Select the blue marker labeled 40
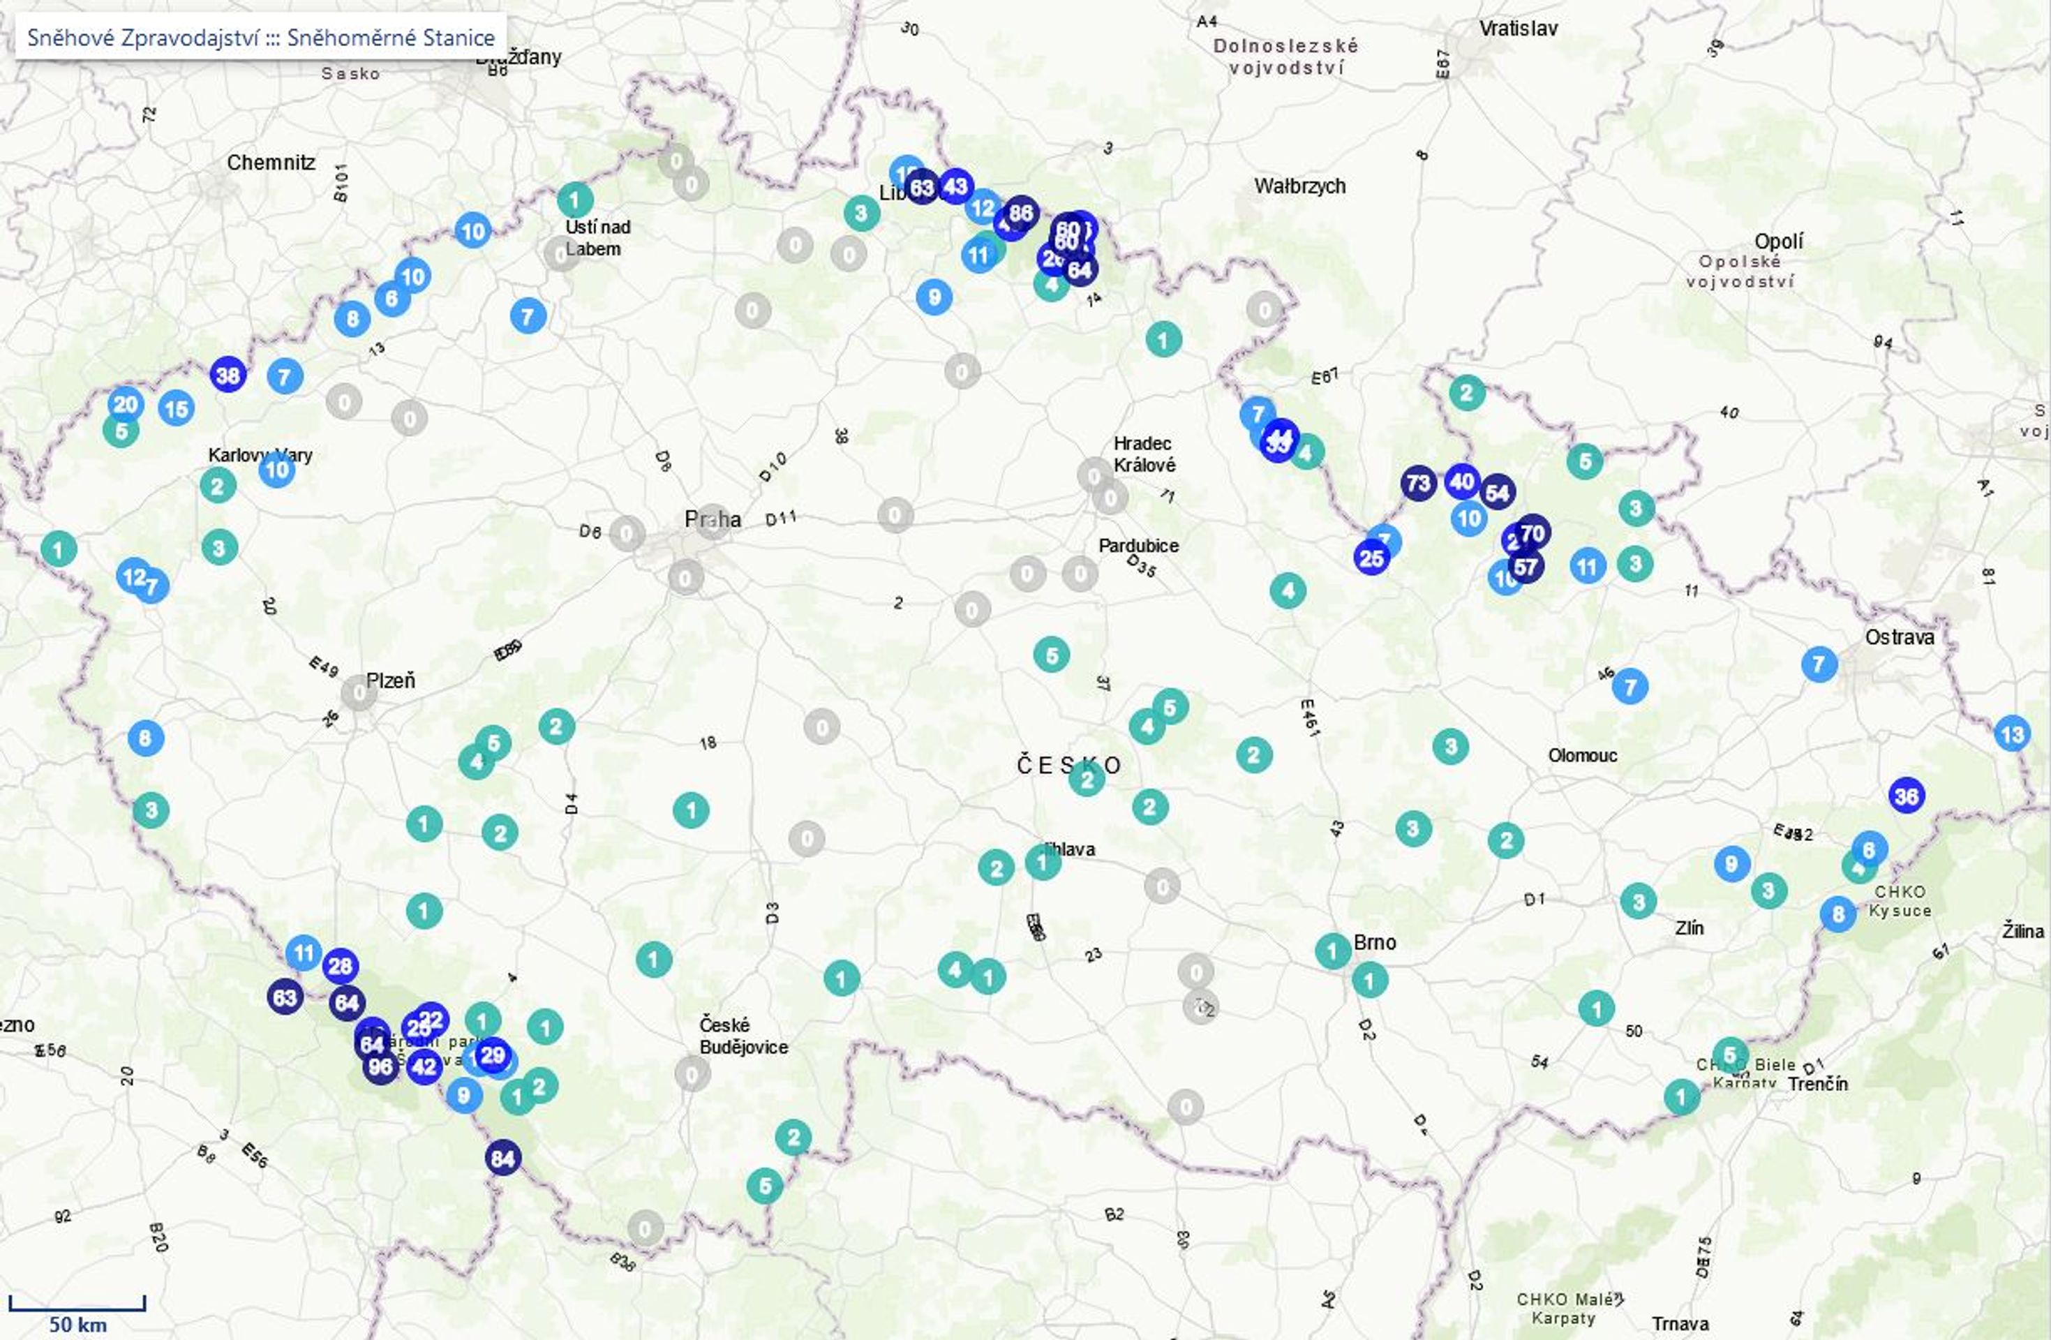Image resolution: width=2051 pixels, height=1340 pixels. pos(1463,481)
